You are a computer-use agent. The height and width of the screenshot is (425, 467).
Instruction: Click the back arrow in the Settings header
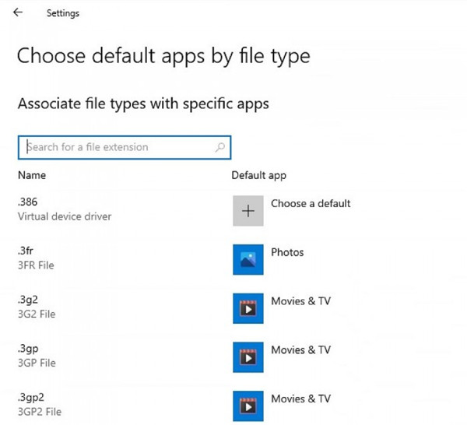(18, 13)
